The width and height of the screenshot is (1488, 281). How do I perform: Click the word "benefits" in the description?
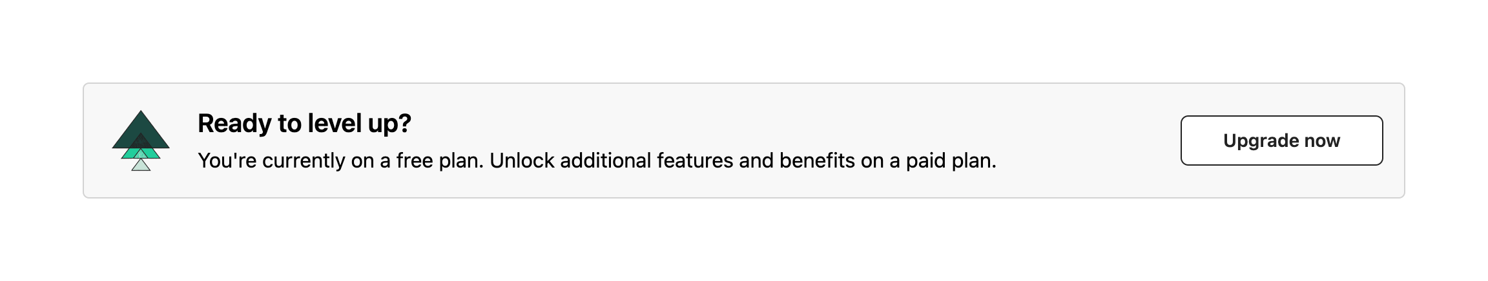point(817,160)
